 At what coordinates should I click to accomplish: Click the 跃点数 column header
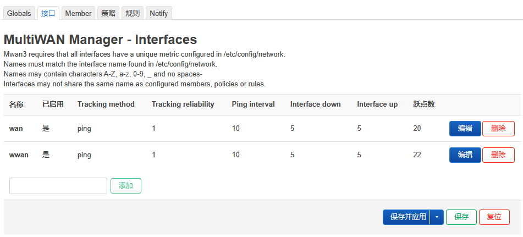point(423,104)
